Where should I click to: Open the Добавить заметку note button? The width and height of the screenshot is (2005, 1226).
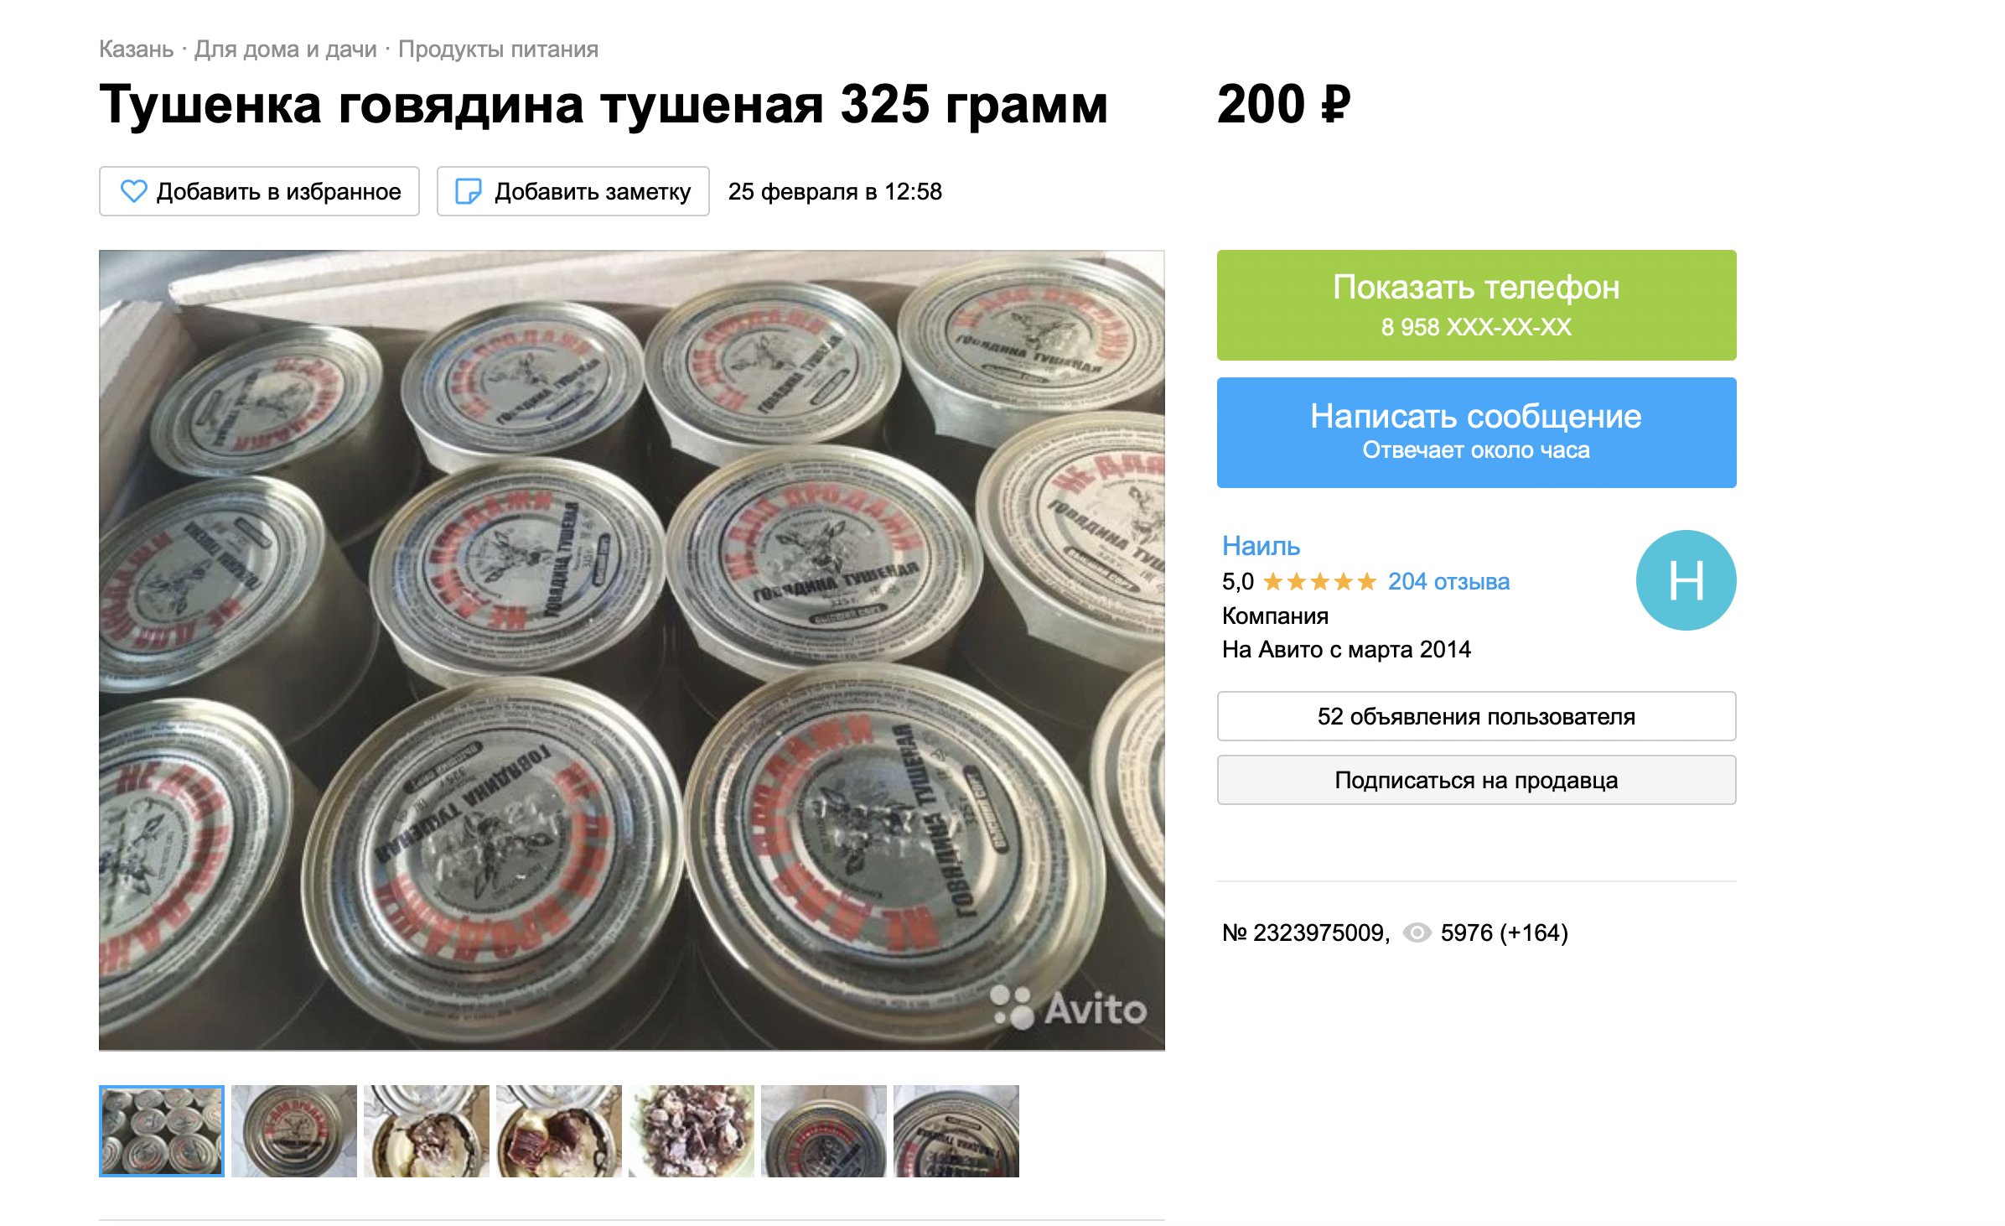coord(573,191)
